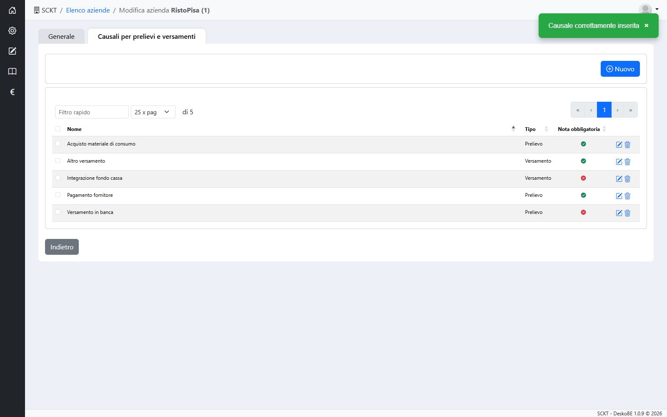Click Versamento type in Integrazione fondo cassa row
Viewport: 667px width, 417px height.
[538, 178]
